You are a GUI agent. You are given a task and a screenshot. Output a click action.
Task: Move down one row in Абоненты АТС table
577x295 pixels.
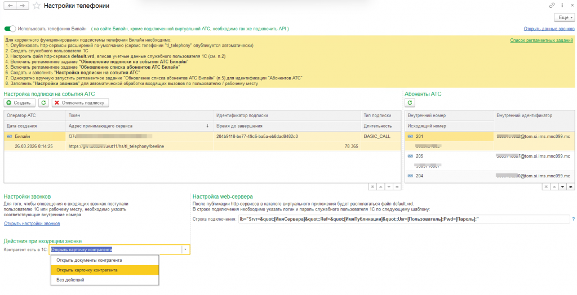coord(563,187)
